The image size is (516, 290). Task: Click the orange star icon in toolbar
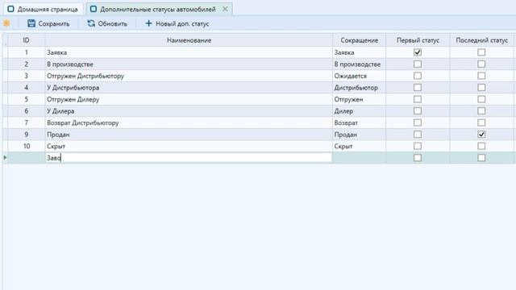point(6,23)
